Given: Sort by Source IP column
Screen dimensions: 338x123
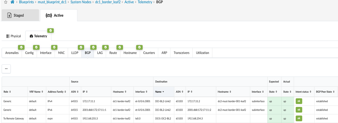Looking at the screenshot, I should (96, 92).
